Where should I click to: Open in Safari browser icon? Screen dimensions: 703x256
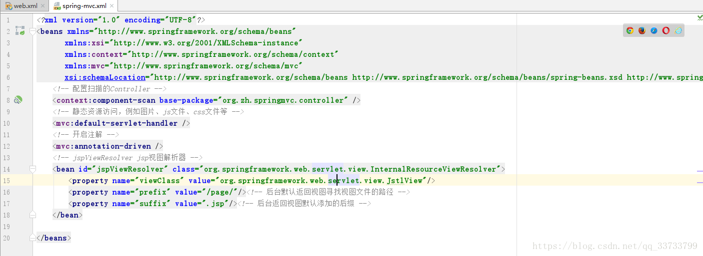[654, 30]
